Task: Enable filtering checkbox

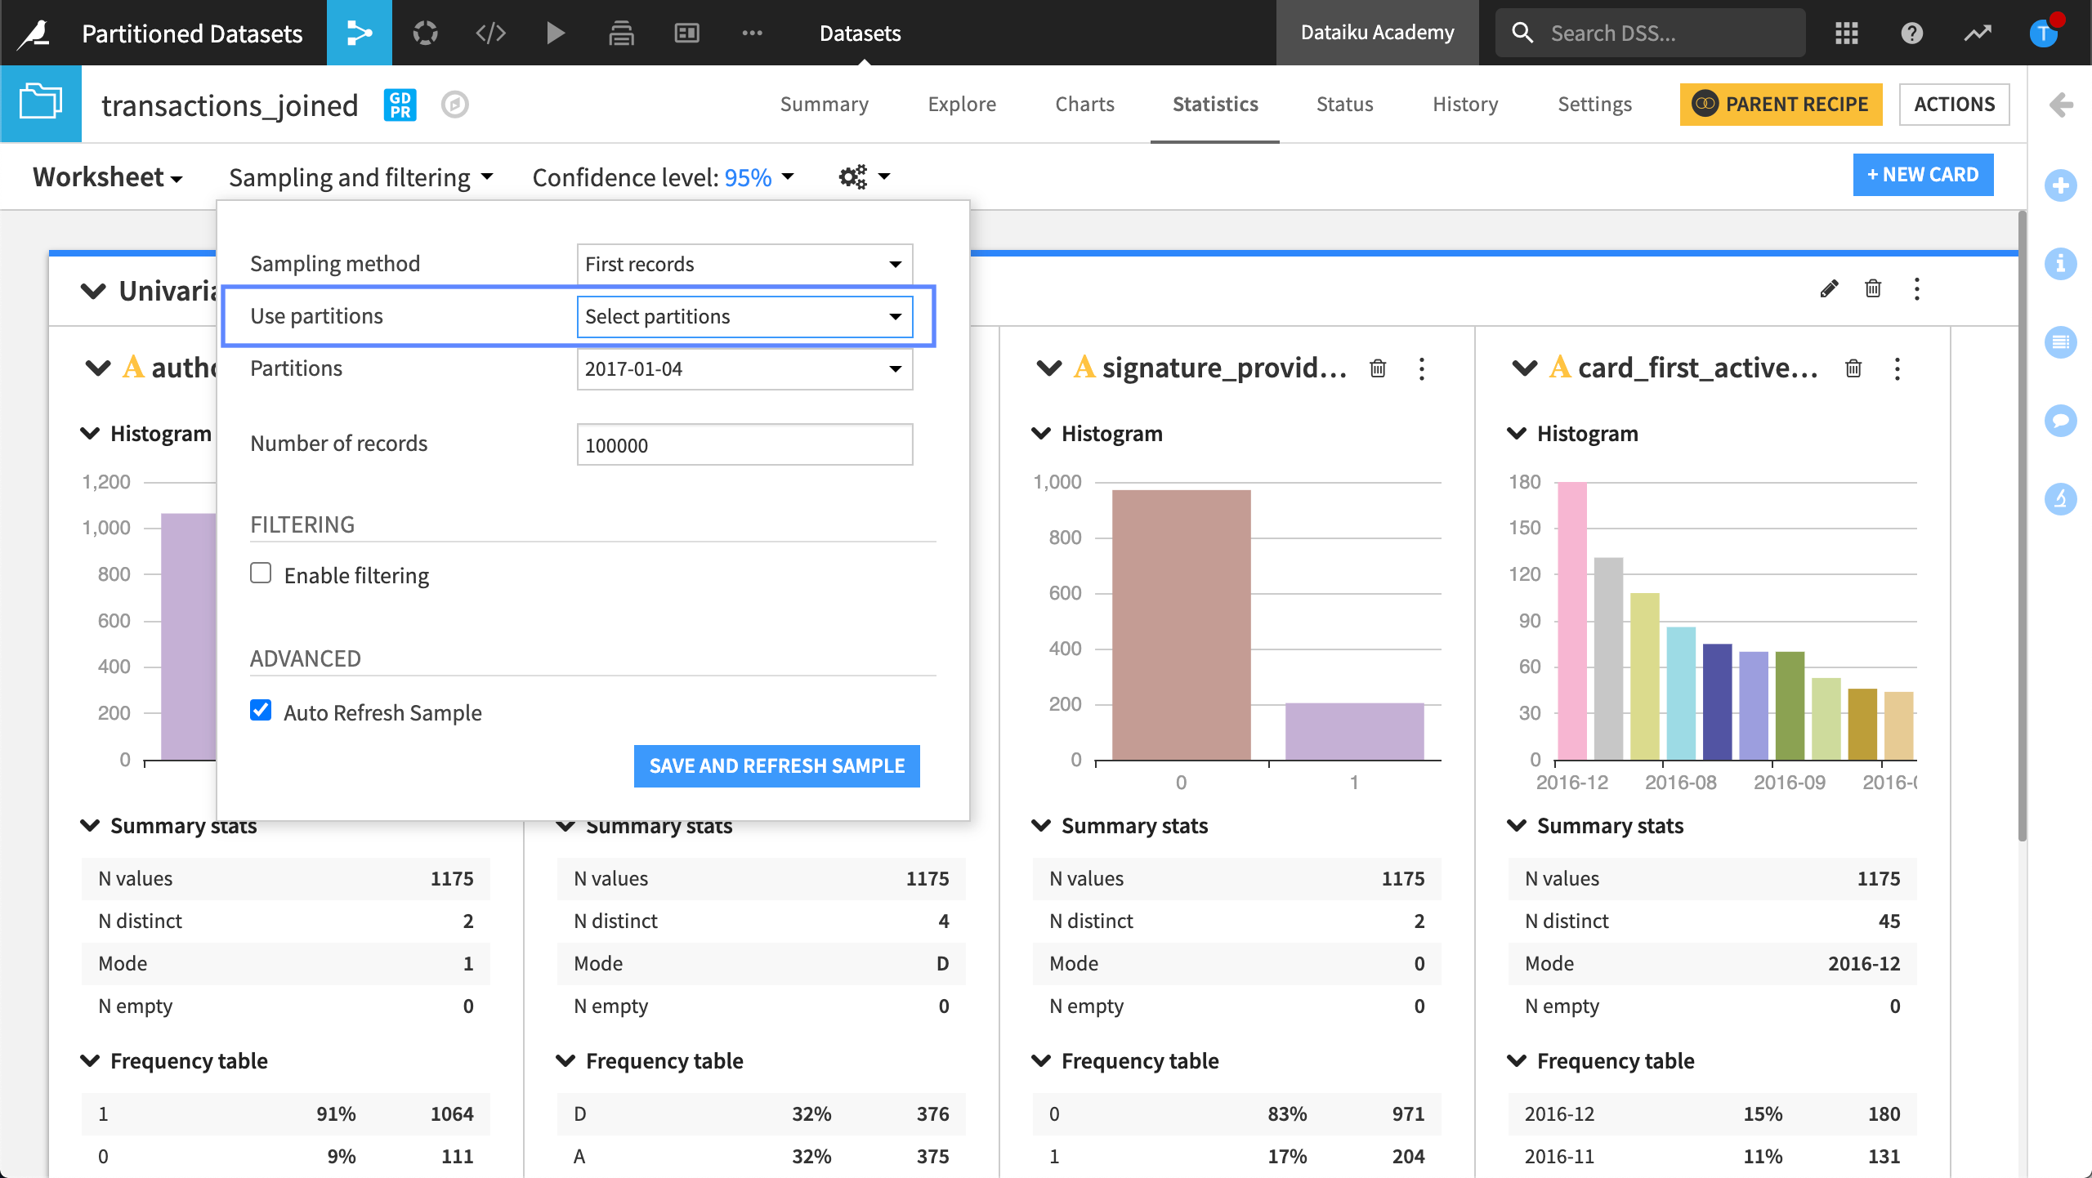Action: pyautogui.click(x=261, y=573)
